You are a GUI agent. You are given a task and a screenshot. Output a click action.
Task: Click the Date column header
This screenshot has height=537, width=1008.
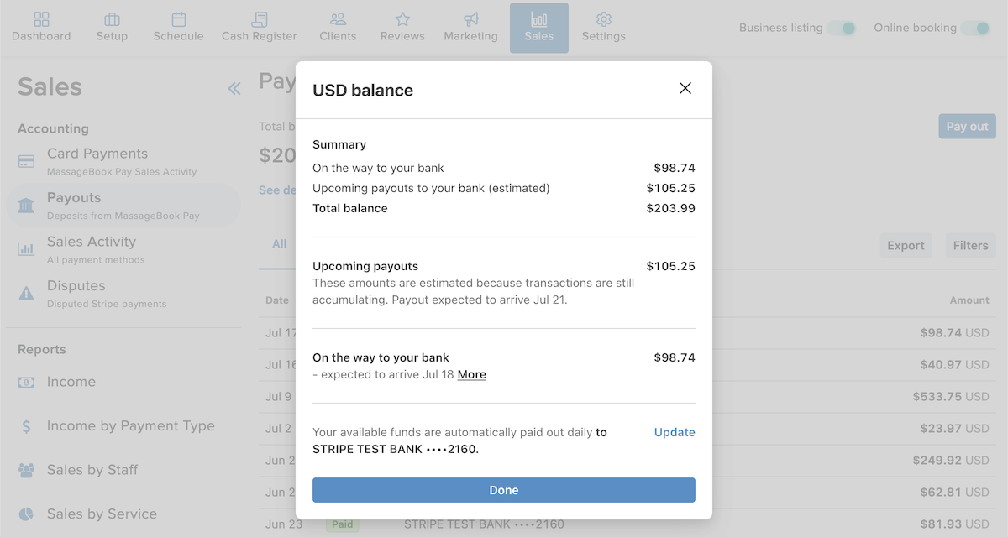(x=277, y=300)
